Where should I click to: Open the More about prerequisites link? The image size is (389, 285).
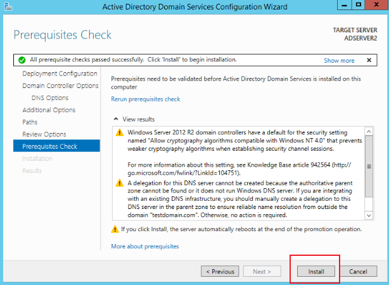(x=145, y=246)
